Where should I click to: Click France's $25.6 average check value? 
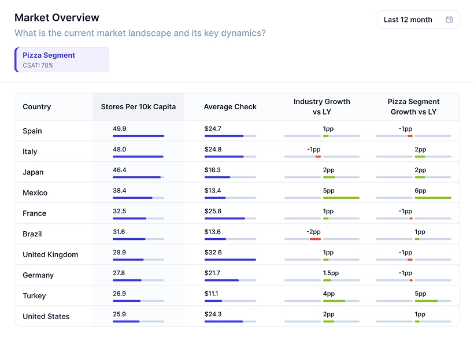pyautogui.click(x=213, y=211)
